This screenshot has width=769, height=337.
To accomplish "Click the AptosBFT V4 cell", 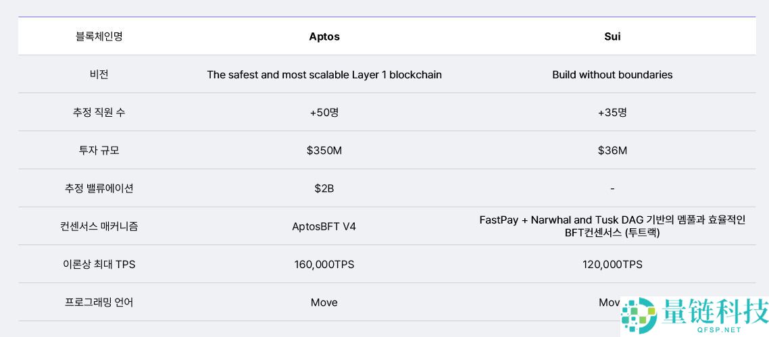I will 324,226.
